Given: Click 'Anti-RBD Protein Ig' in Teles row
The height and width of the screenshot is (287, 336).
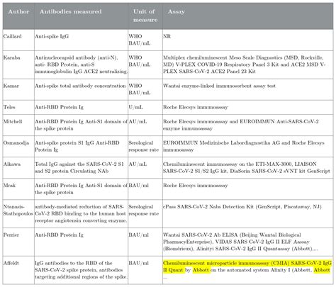Looking at the screenshot, I should point(81,107).
